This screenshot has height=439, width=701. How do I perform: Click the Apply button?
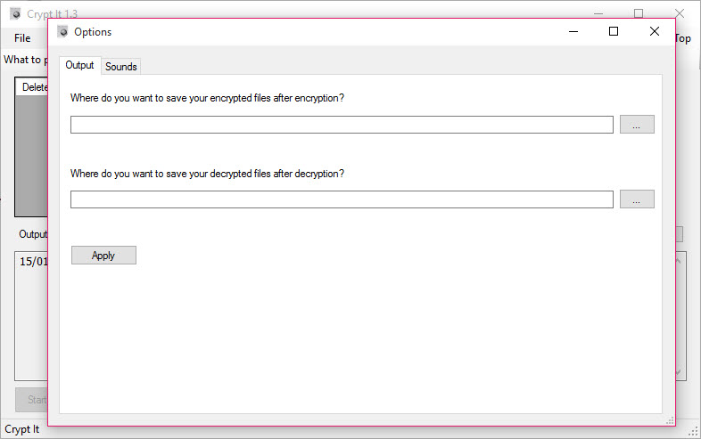tap(103, 255)
